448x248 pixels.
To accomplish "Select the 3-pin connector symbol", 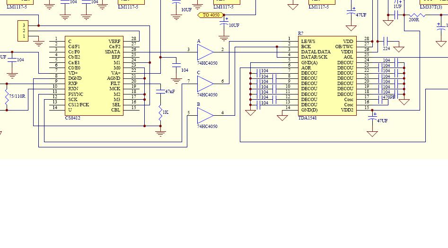I will 23,31.
